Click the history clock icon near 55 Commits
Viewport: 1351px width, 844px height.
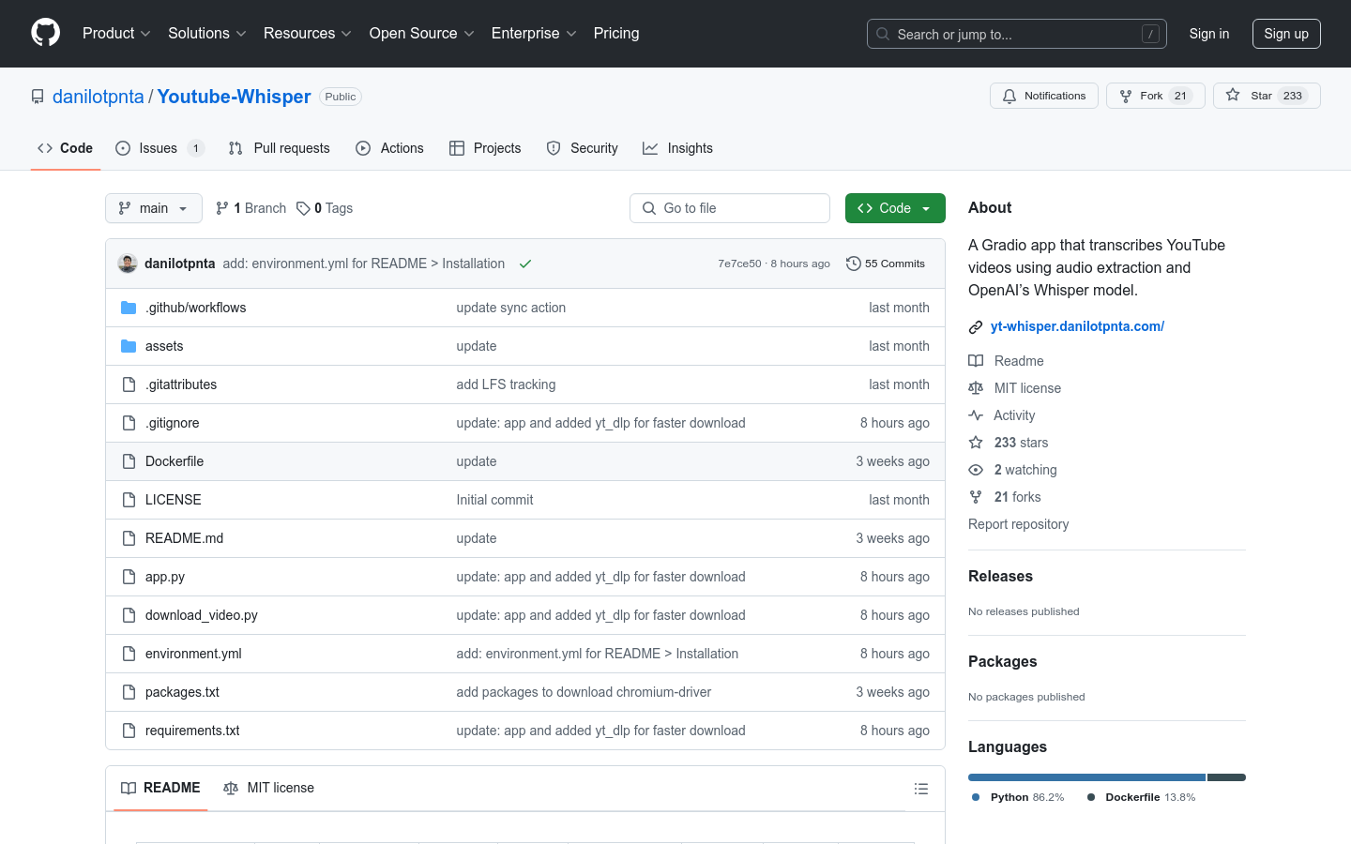853,264
